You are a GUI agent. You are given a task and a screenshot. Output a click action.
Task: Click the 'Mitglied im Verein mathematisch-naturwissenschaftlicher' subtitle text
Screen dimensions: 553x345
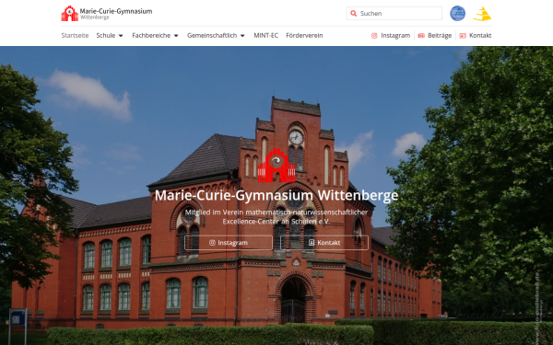pos(276,213)
